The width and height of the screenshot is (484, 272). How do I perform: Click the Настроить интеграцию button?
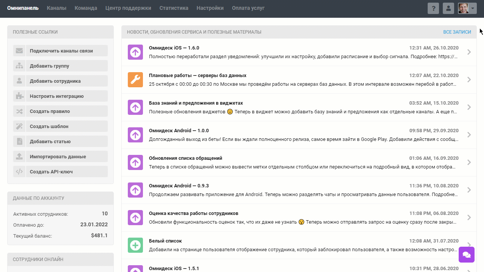point(67,96)
